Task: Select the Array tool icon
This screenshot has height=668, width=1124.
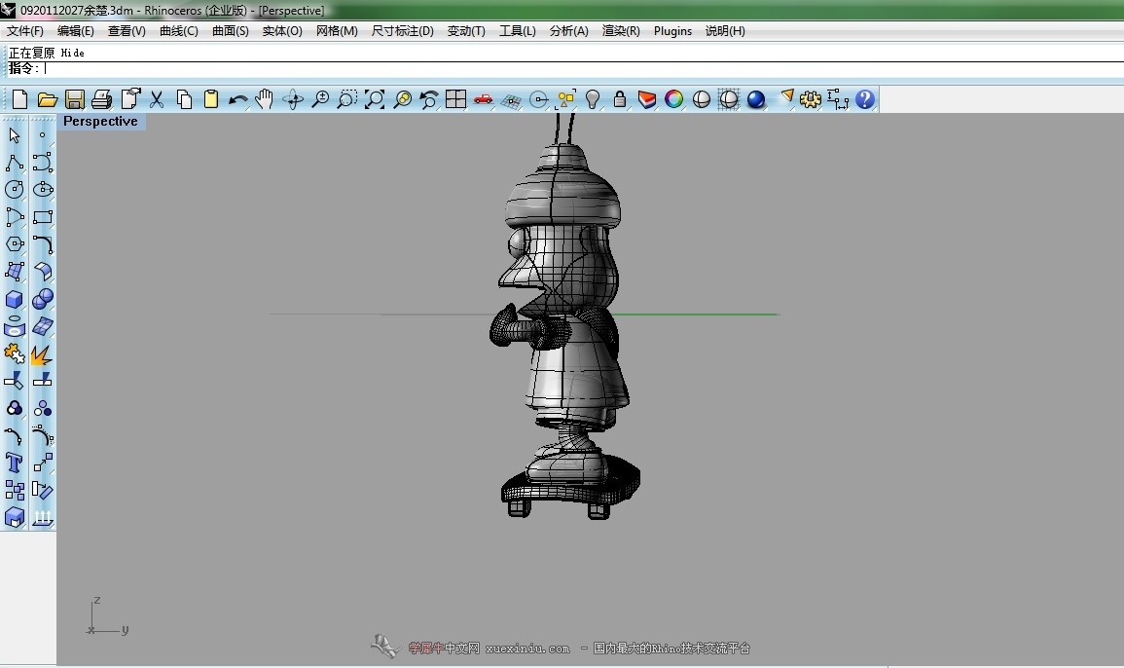Action: tap(15, 490)
